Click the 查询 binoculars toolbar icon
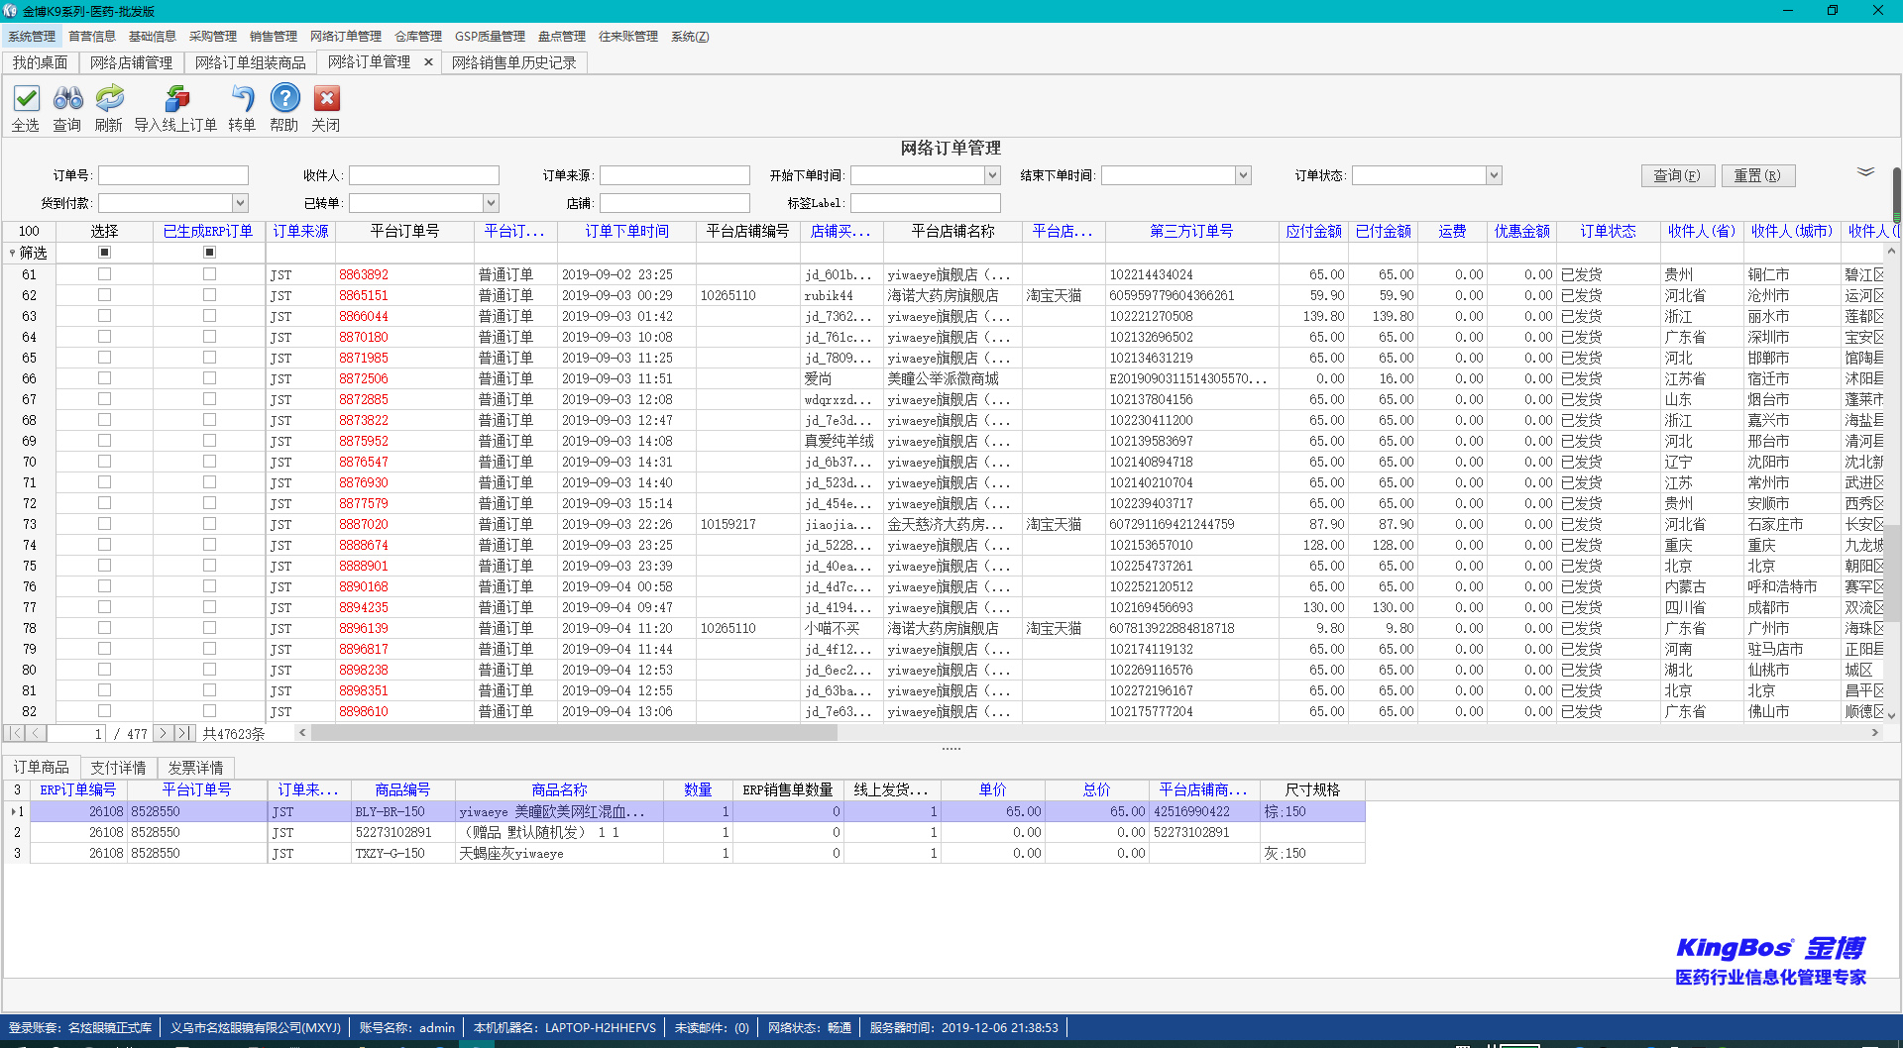Screen dimensions: 1903x1048 [67, 99]
